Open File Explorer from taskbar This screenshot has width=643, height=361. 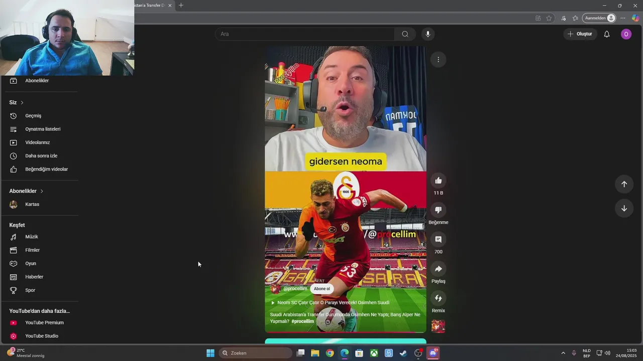[x=315, y=353]
